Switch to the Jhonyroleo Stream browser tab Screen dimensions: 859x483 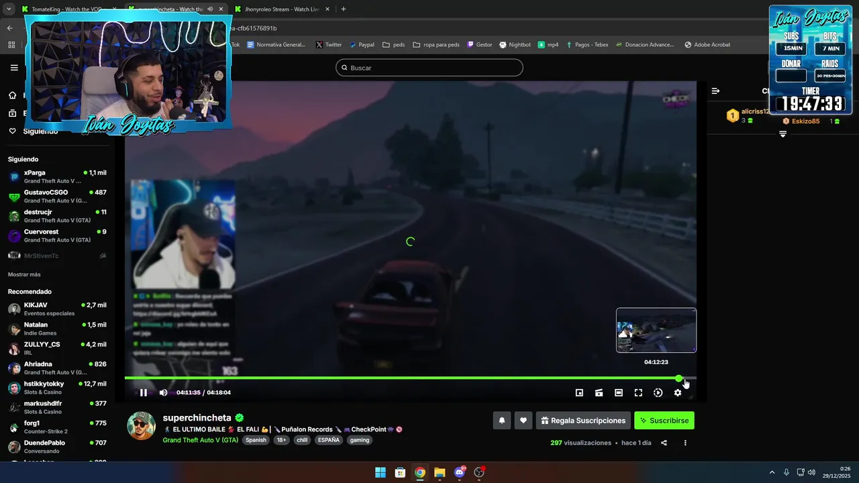coord(282,9)
